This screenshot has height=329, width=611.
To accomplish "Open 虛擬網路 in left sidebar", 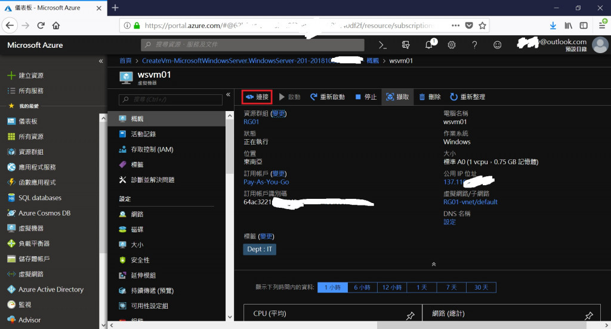I will tap(26, 274).
